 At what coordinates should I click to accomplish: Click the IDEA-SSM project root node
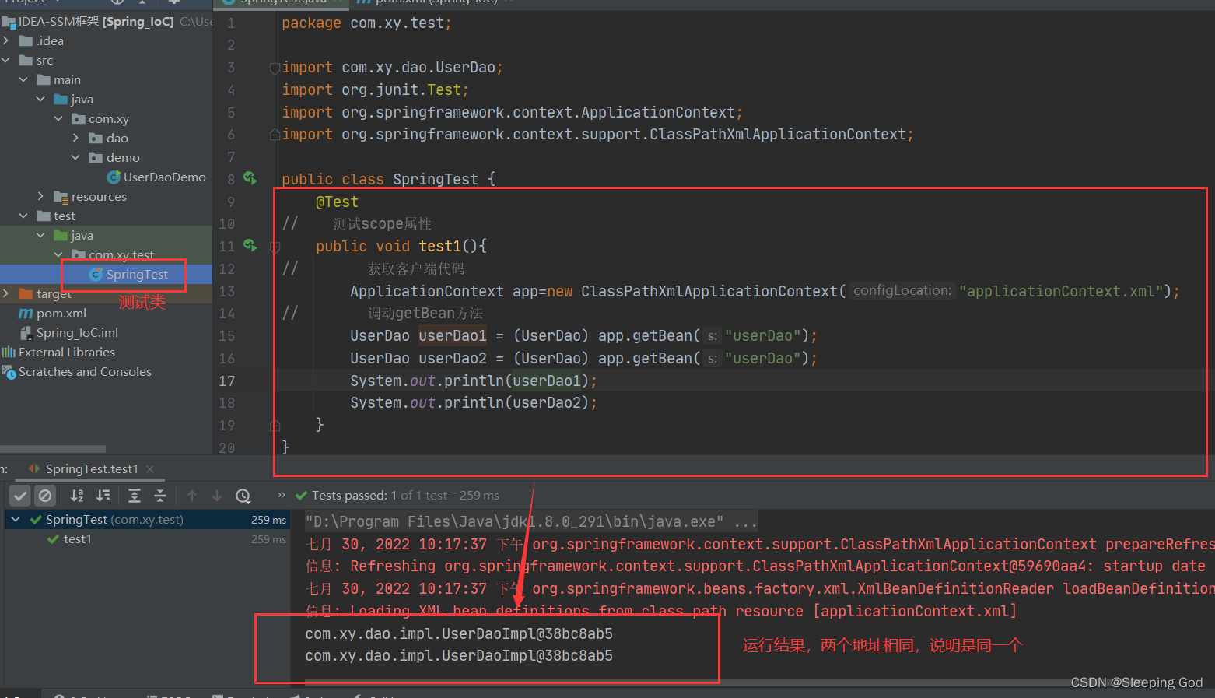click(96, 22)
